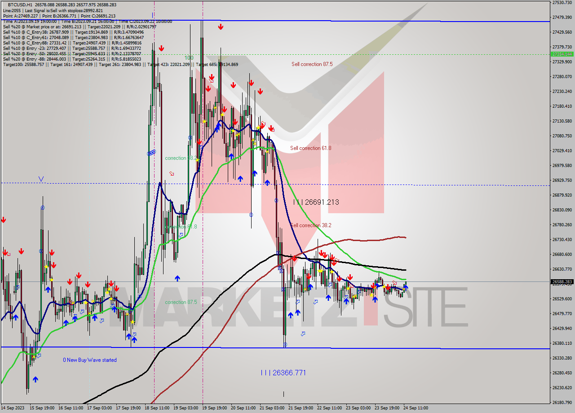Click the 27180.410 price axis label
This screenshot has width=575, height=413.
tap(562, 106)
